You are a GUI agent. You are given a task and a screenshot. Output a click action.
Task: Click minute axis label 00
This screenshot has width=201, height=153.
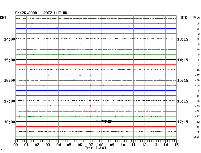pyautogui.click(x=15, y=145)
